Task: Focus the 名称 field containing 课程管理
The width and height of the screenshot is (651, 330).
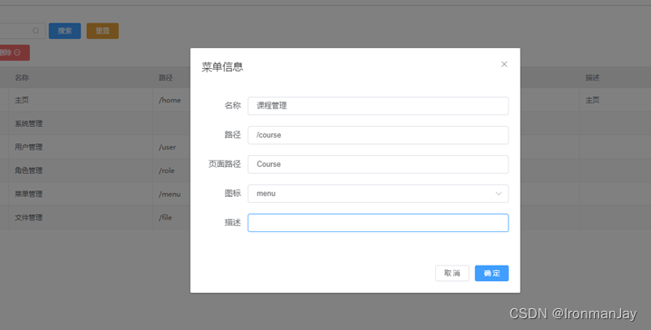Action: pos(378,106)
